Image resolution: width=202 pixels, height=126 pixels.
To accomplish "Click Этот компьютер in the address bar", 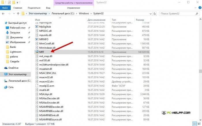I will click(38, 13).
